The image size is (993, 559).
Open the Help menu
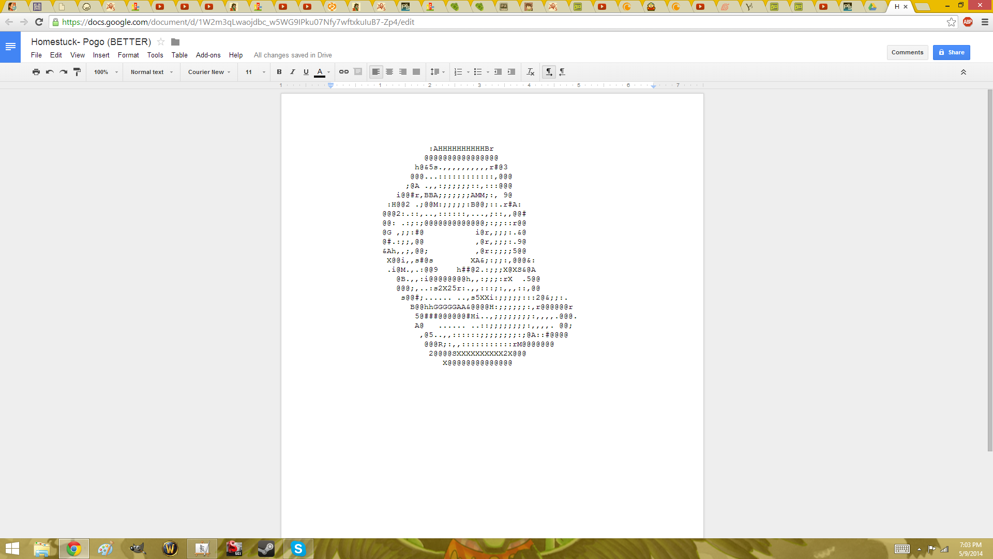coord(236,55)
